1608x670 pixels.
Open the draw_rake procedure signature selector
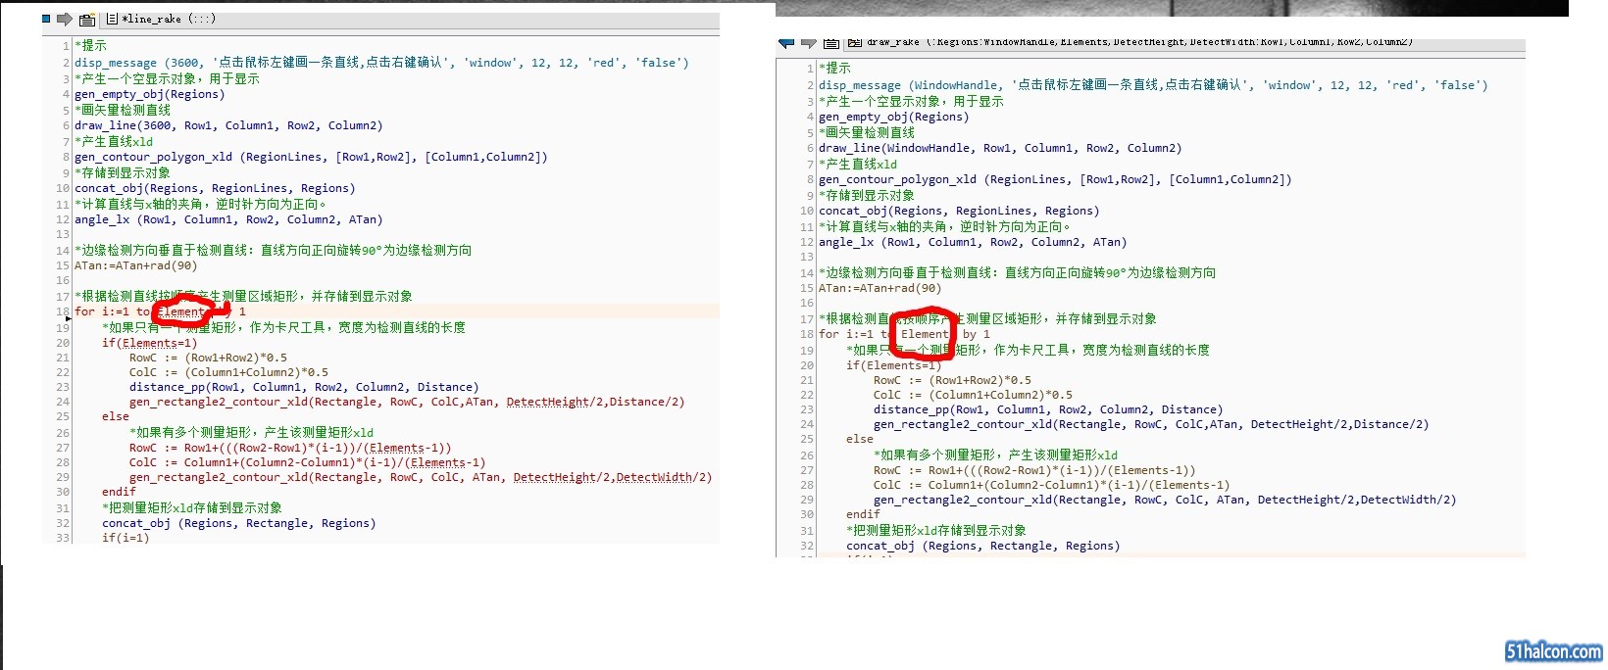point(1184,43)
